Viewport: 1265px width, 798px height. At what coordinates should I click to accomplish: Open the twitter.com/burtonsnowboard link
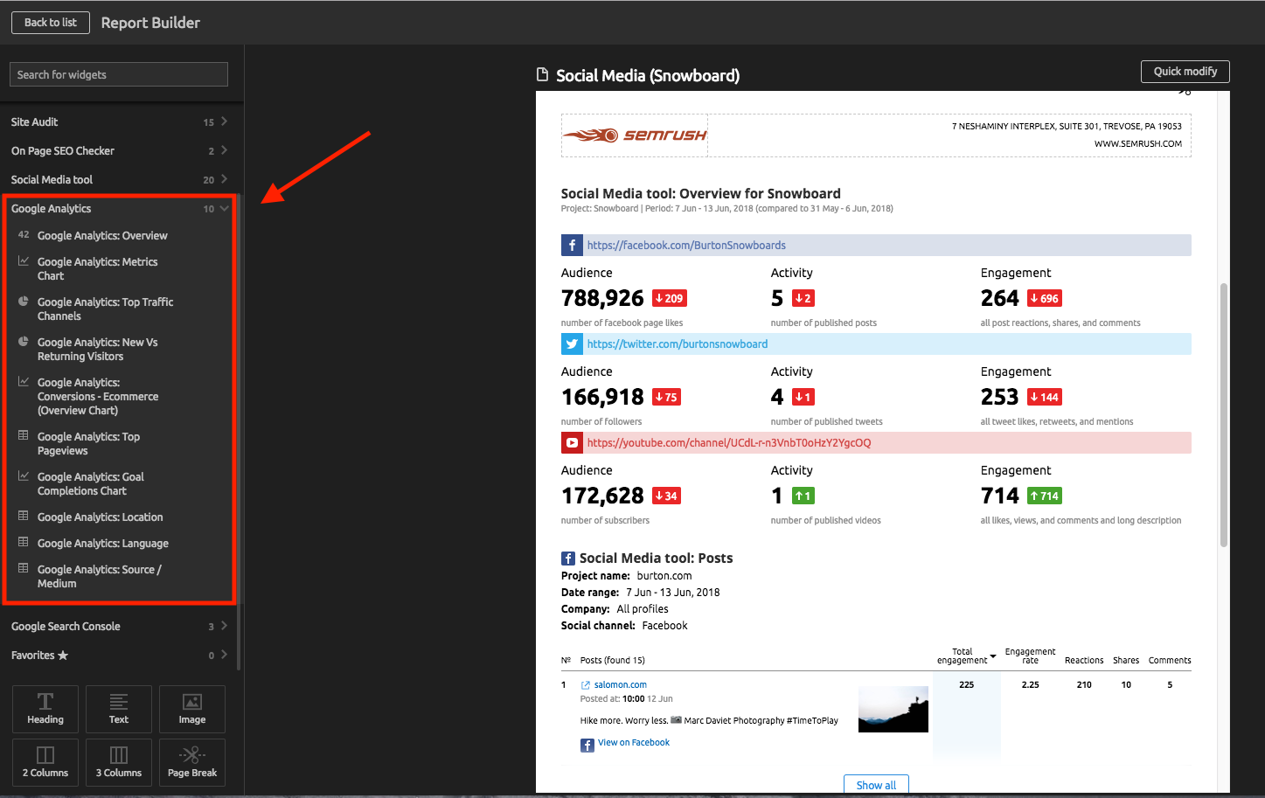tap(678, 344)
